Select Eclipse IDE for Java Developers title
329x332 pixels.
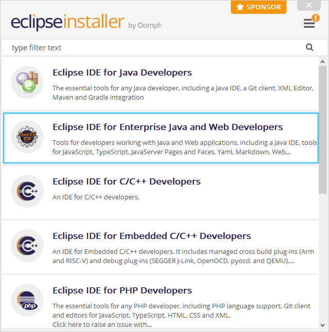coord(122,72)
